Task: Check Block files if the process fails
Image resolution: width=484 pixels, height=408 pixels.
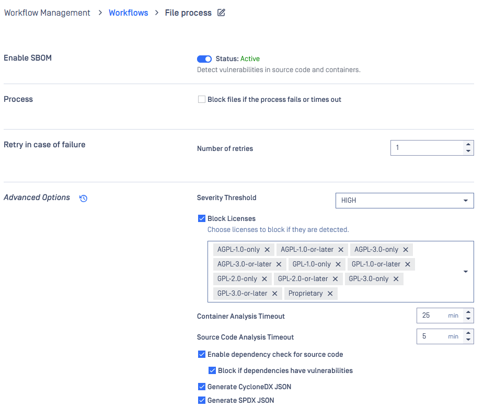Action: 202,99
